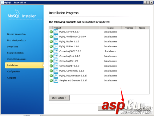Select the 'Connector/J 5.1.29' row text
Viewport: 154px width, 116px height.
tap(68, 61)
